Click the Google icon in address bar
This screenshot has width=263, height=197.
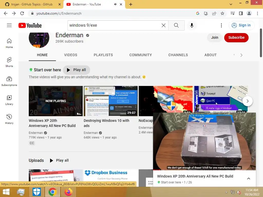[x=198, y=13]
